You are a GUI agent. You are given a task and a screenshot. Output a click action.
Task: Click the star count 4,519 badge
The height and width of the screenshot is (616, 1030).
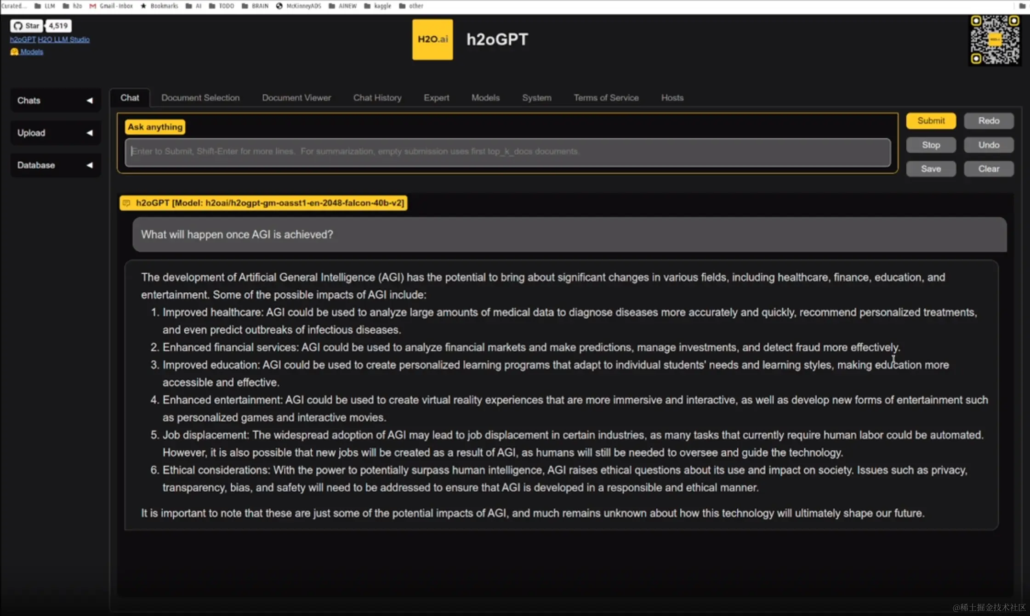coord(58,26)
